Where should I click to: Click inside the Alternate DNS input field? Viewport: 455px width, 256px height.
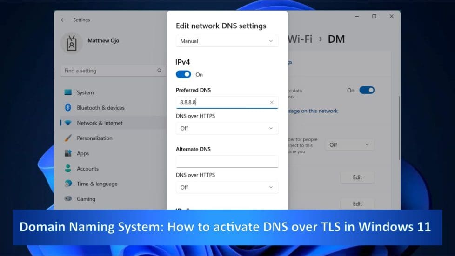227,161
